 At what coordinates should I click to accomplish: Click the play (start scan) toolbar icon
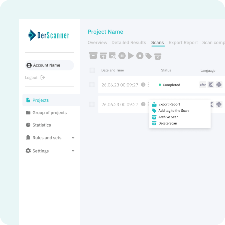(131, 56)
